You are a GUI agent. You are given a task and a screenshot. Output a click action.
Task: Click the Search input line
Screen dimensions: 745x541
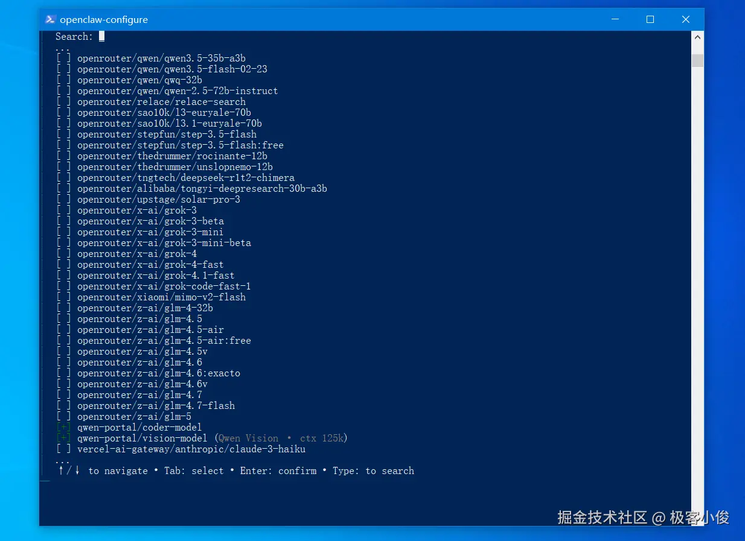pyautogui.click(x=80, y=36)
